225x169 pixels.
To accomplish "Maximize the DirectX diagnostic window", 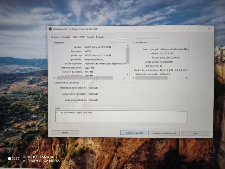I will pos(199,29).
